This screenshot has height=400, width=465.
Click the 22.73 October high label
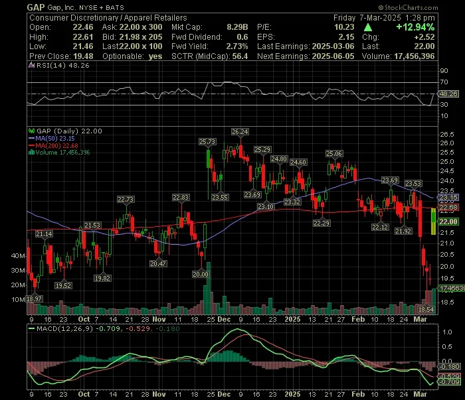(x=126, y=200)
